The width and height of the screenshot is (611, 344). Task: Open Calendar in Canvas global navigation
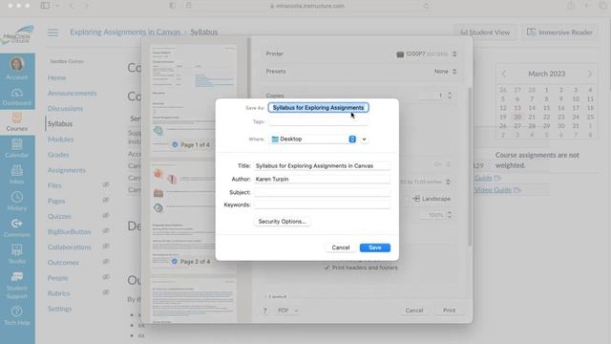pos(17,149)
